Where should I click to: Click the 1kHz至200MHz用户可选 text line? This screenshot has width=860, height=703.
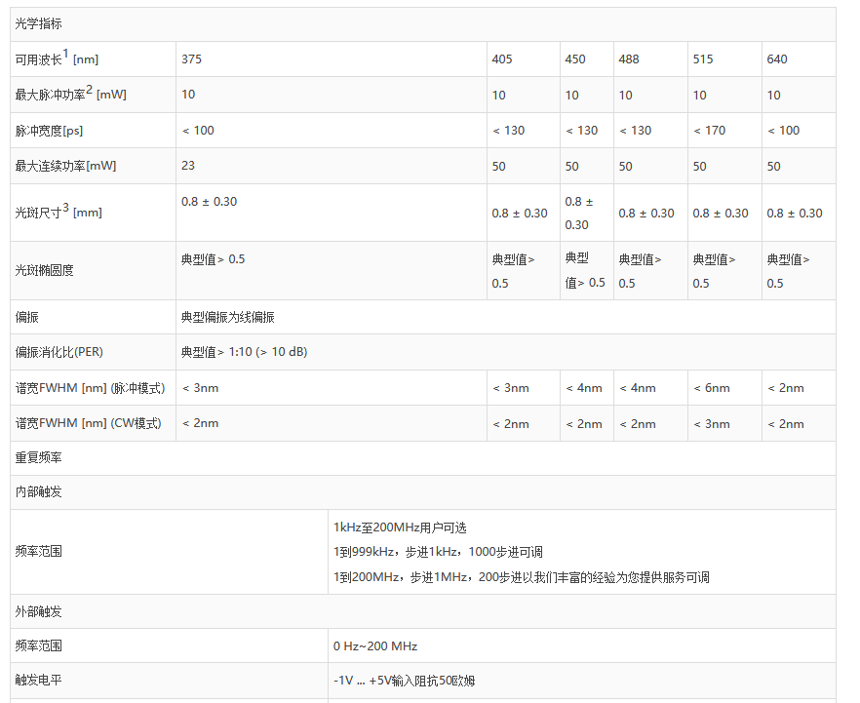[x=401, y=527]
